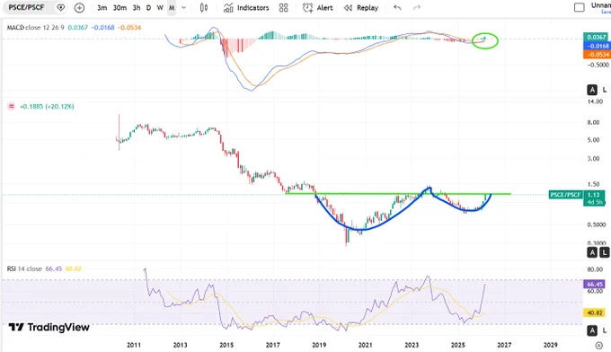Screen dimensions: 611x352
Task: Open time axis settings gear icon
Action: click(599, 345)
